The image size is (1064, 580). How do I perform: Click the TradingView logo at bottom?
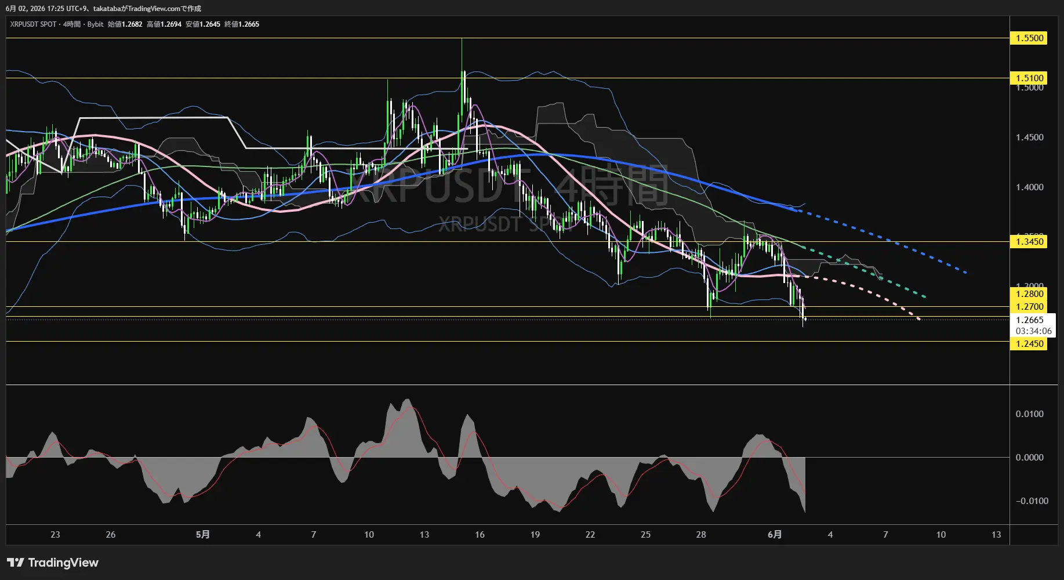53,563
